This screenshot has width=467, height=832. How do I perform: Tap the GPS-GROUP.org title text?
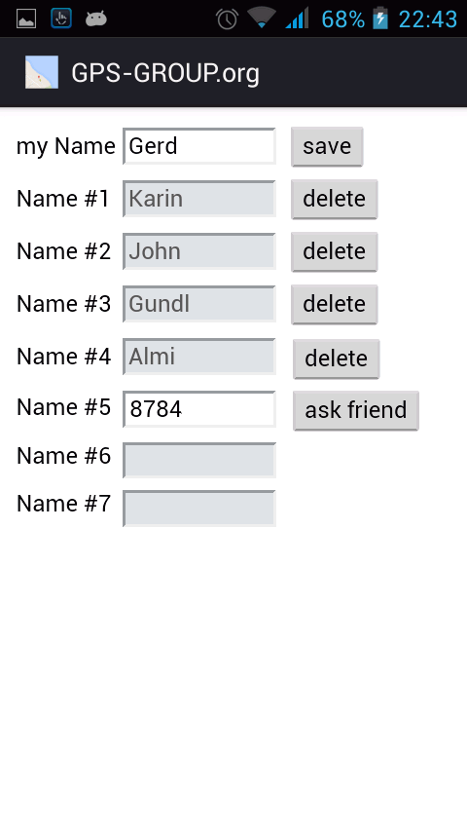(x=165, y=73)
